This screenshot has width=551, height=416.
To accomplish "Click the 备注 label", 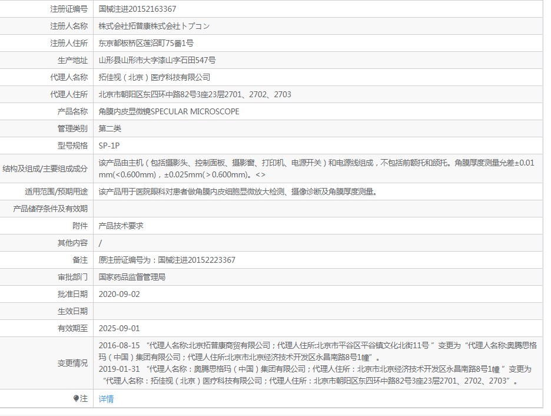I will click(x=80, y=260).
